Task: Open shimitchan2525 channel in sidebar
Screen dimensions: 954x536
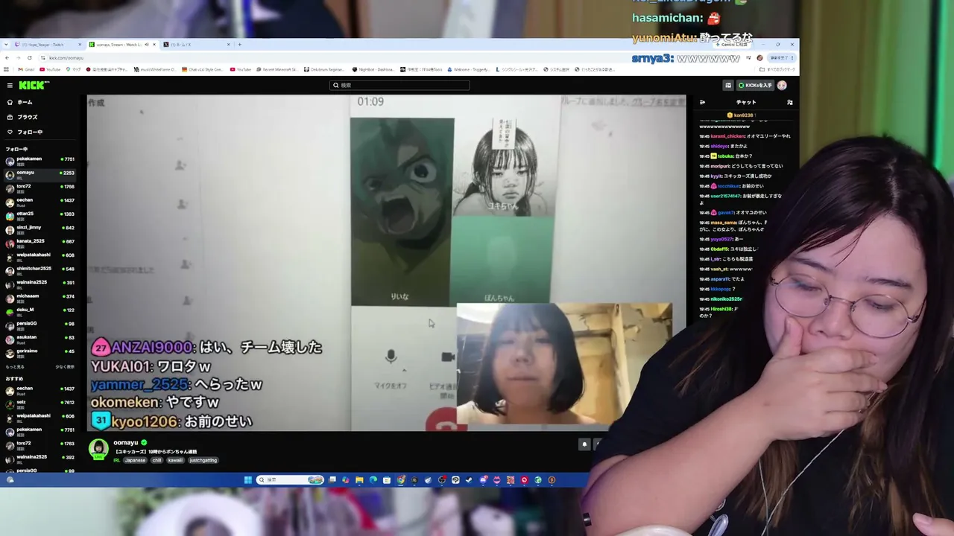Action: point(40,269)
